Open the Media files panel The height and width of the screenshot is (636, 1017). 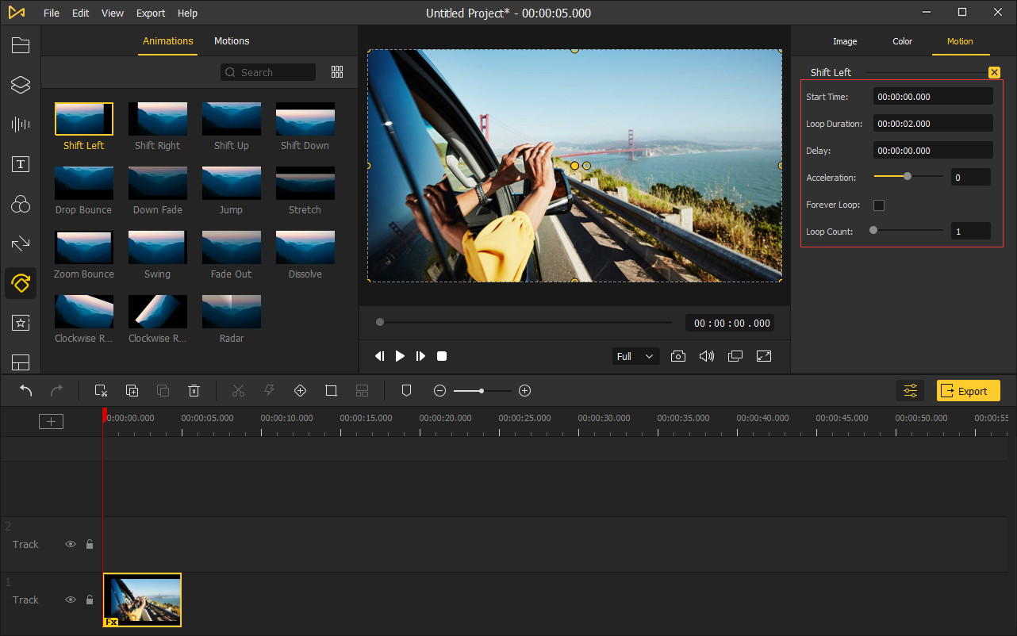[21, 45]
